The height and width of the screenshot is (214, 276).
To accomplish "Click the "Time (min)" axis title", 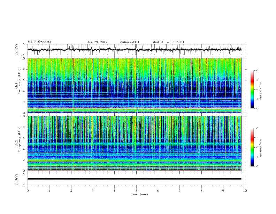I will [139, 194].
